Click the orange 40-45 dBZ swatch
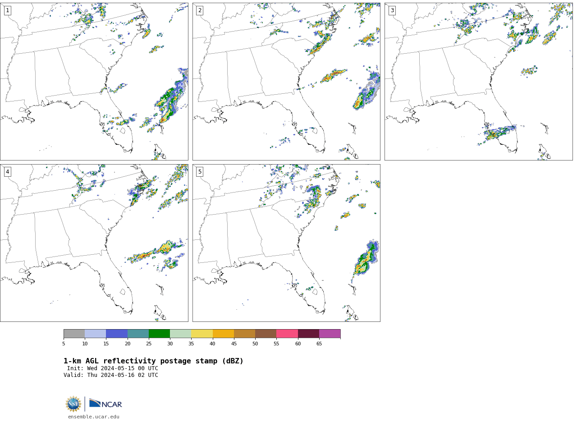The width and height of the screenshot is (577, 422). point(223,334)
